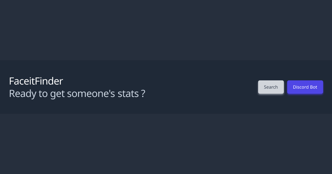This screenshot has height=174, width=332.
Task: Click the blue button labeled Discord Bot
Action: 305,87
